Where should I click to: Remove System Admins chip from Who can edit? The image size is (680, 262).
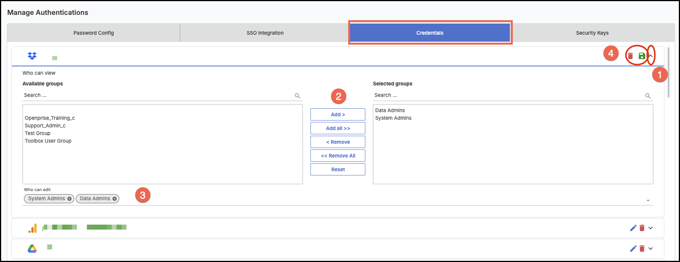tap(69, 199)
